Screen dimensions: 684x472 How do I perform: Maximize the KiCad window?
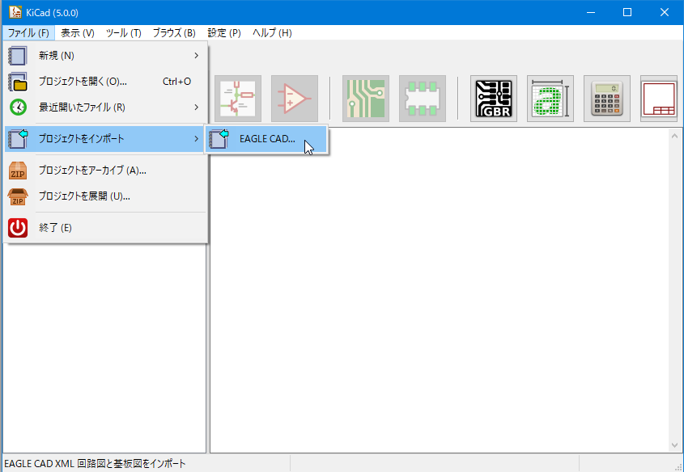pyautogui.click(x=627, y=12)
